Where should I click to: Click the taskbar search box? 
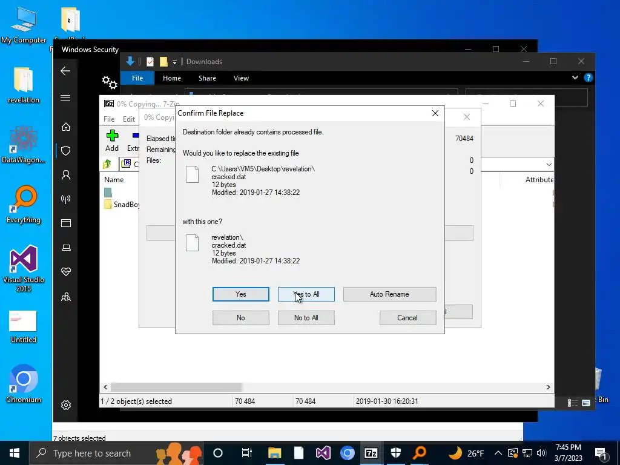[x=116, y=453]
